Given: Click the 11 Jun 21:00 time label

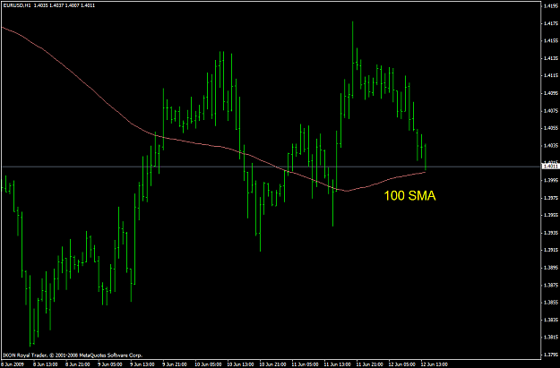Looking at the screenshot, I should [369, 364].
